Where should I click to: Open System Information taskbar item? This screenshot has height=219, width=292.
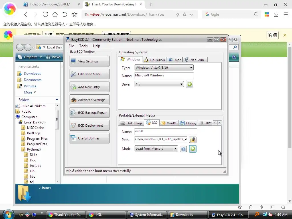[x=147, y=215]
